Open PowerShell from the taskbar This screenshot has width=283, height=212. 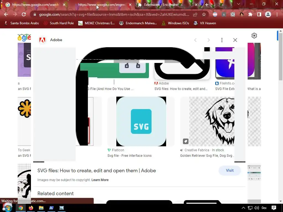pyautogui.click(x=51, y=208)
